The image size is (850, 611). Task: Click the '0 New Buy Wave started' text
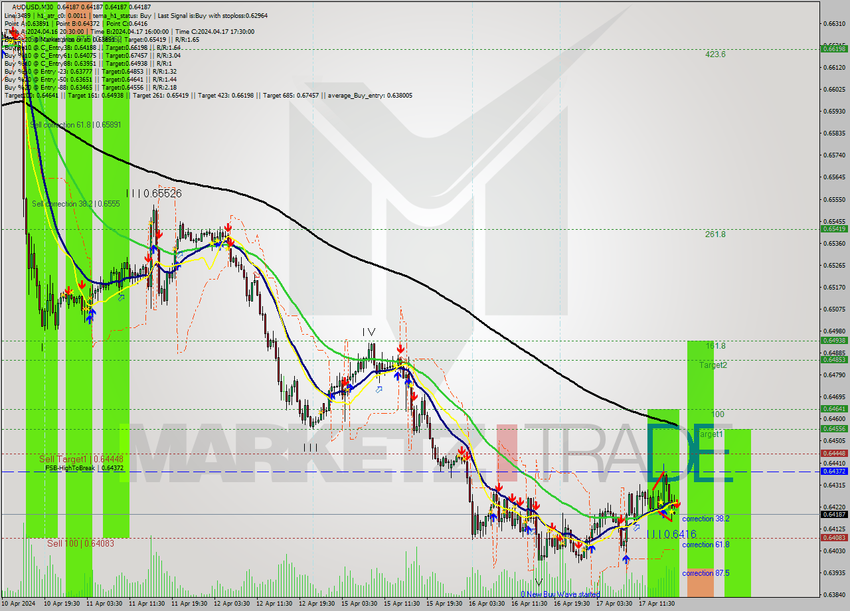pos(560,594)
